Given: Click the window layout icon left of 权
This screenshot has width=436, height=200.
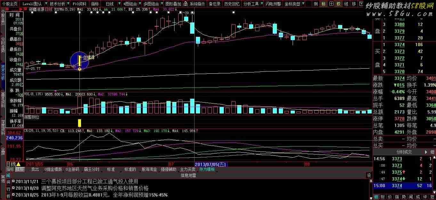Looking at the screenshot, I should (x=331, y=4).
